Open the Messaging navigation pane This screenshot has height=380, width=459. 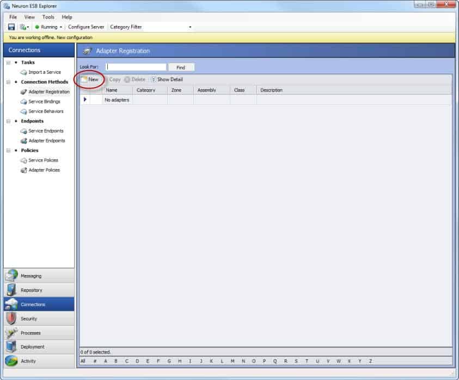point(39,276)
